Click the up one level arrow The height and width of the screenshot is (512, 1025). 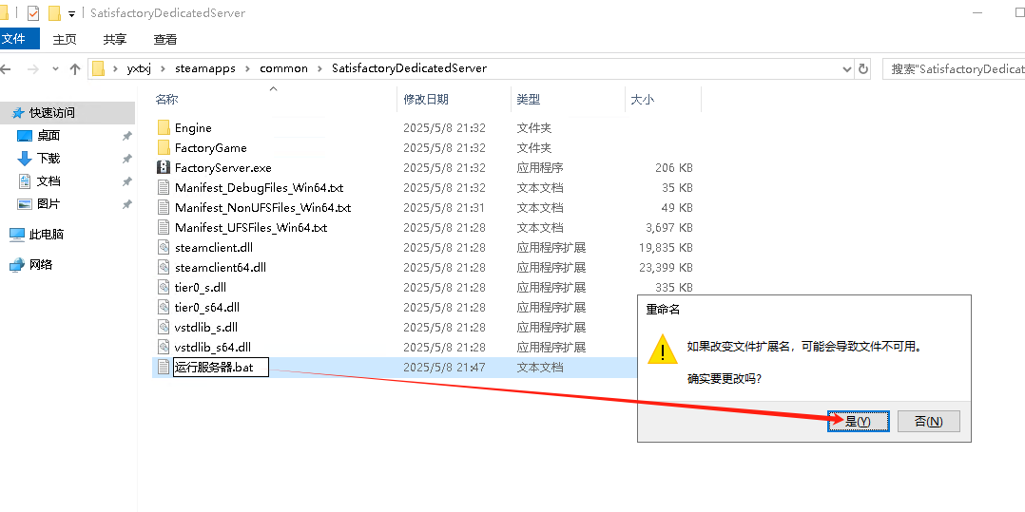75,68
